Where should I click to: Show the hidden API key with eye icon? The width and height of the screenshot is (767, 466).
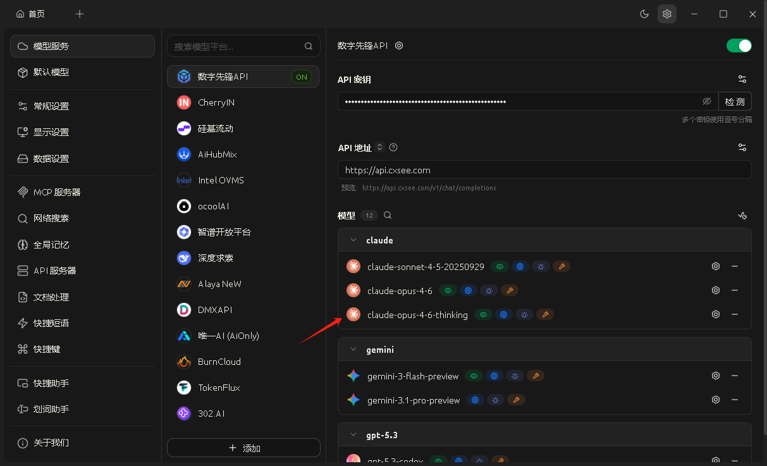pos(707,101)
